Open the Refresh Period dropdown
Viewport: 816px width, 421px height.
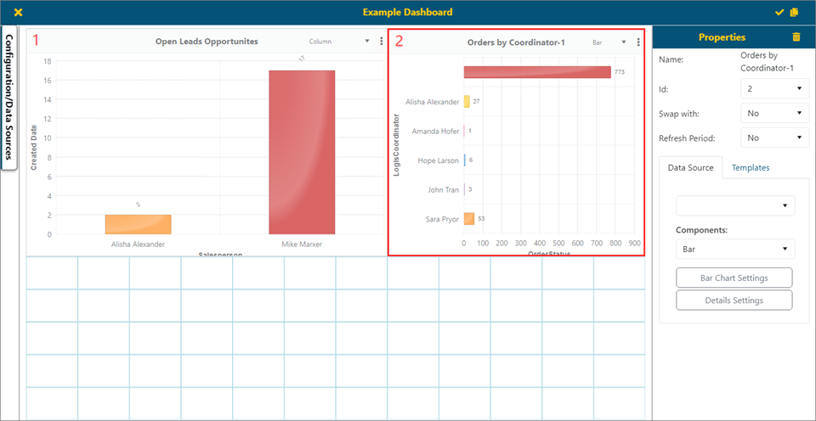[x=774, y=138]
